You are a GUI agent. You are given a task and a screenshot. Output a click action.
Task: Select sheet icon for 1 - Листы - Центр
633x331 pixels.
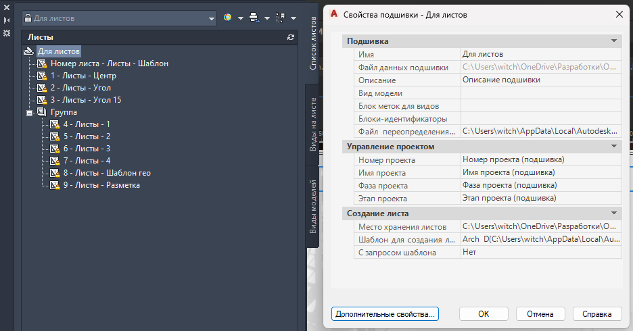point(42,76)
